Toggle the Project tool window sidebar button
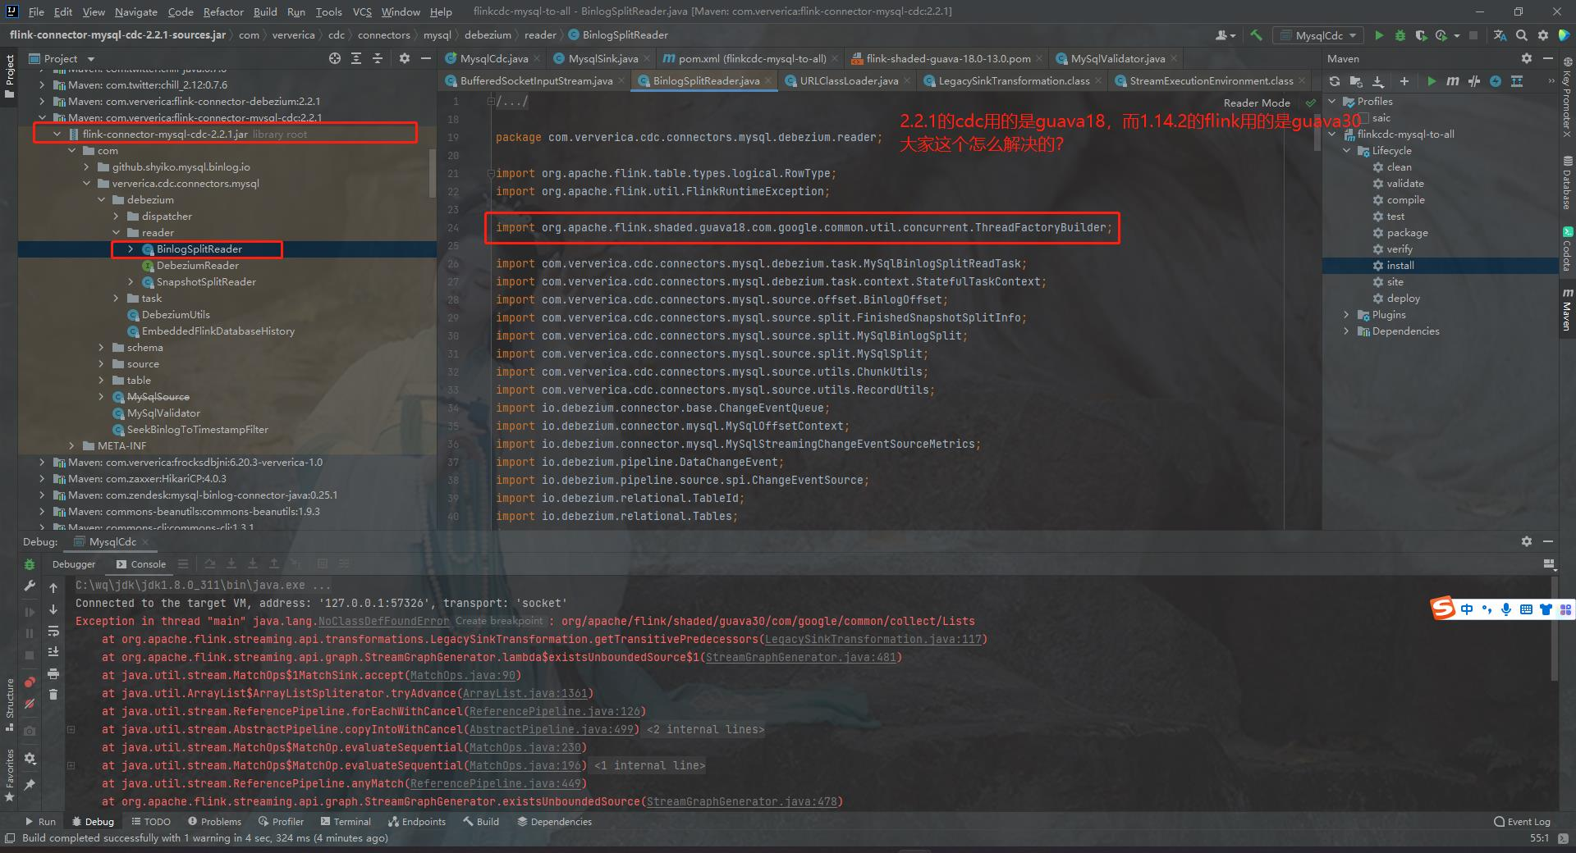Screen dimensions: 1576x853 click(x=9, y=76)
